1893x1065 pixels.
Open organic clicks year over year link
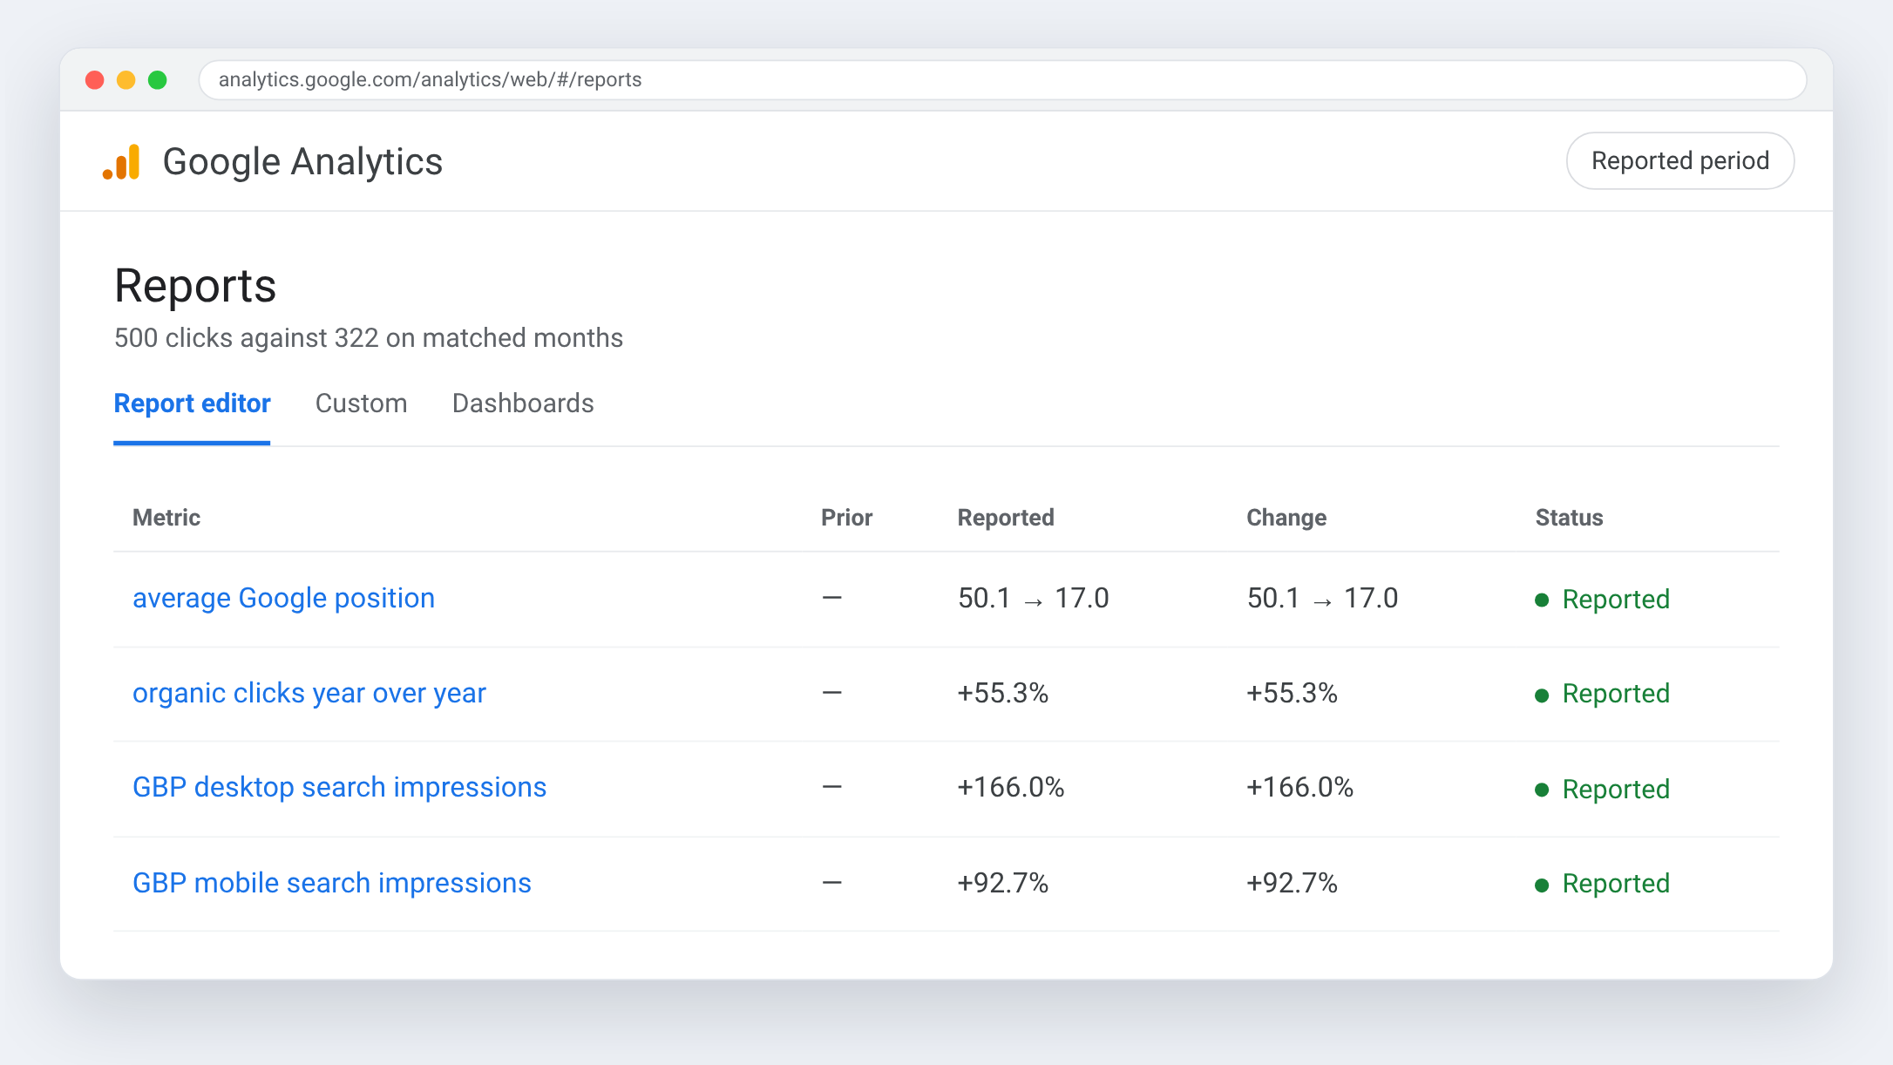point(309,694)
